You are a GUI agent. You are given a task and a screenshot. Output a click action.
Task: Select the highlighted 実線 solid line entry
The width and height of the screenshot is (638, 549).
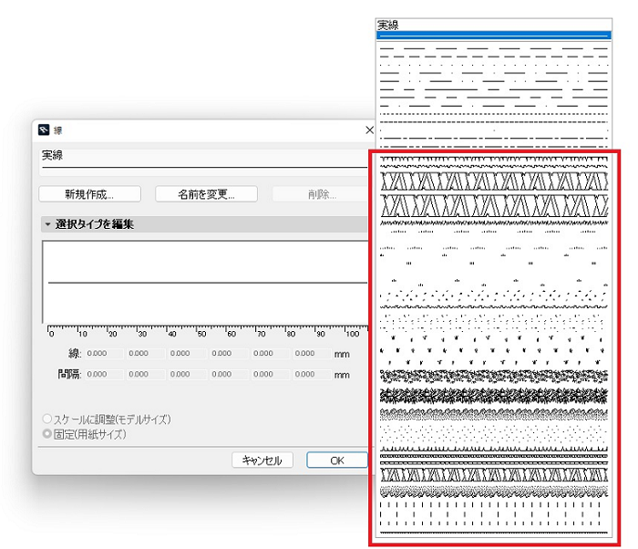[x=494, y=36]
